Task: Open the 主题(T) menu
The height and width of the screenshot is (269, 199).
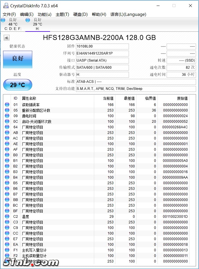Action: pyautogui.click(x=62, y=14)
